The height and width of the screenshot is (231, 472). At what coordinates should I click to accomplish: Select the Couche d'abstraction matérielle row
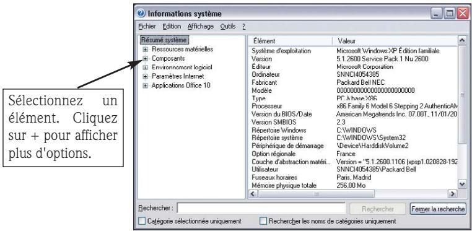point(354,162)
